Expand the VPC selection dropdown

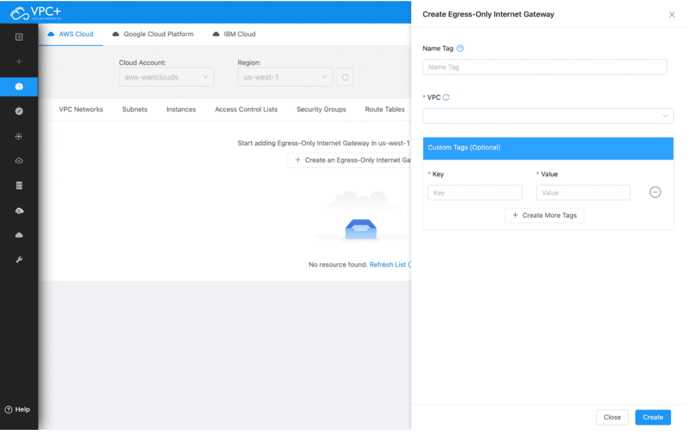point(548,116)
